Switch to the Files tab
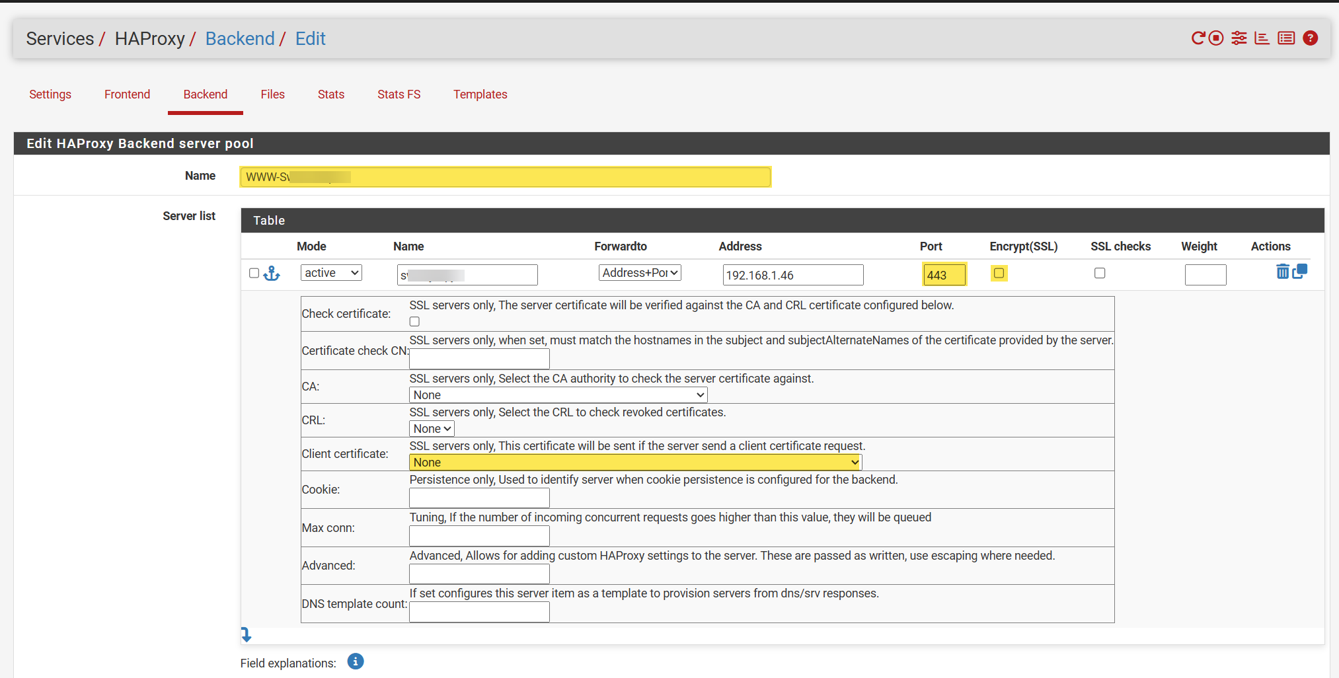 [272, 94]
